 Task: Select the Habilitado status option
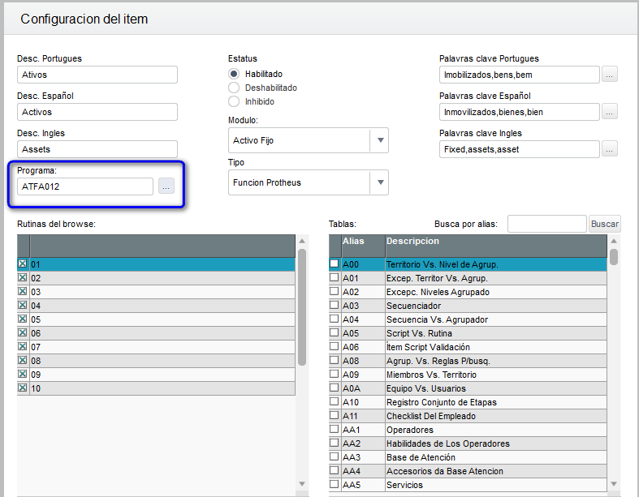click(234, 74)
